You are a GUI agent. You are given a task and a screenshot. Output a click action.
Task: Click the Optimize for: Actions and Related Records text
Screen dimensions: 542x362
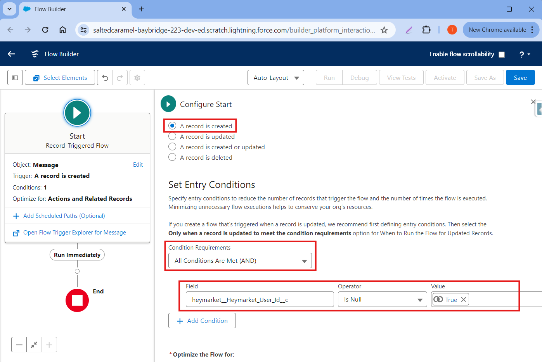72,199
